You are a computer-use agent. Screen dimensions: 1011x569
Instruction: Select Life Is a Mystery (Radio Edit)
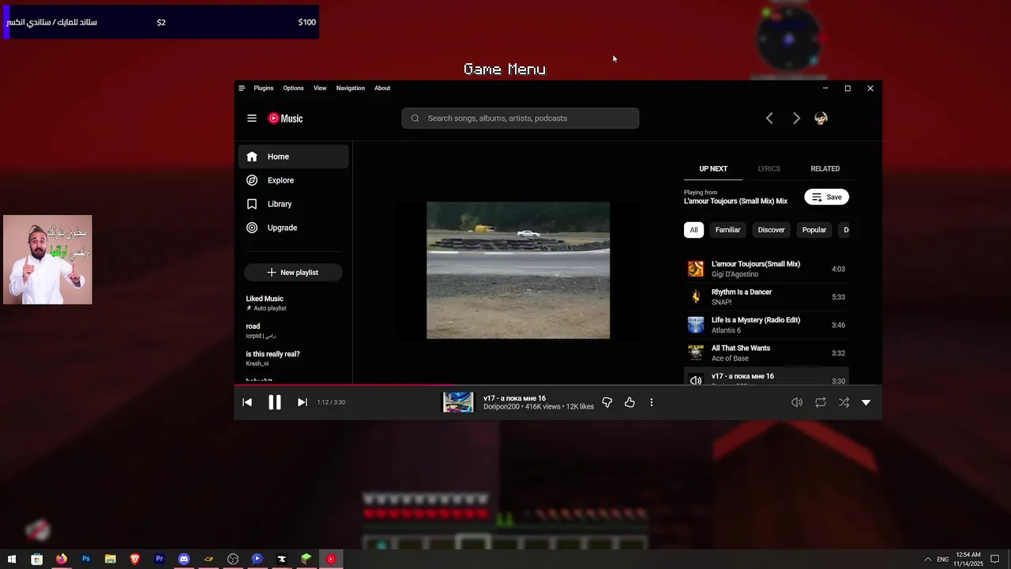coord(766,325)
